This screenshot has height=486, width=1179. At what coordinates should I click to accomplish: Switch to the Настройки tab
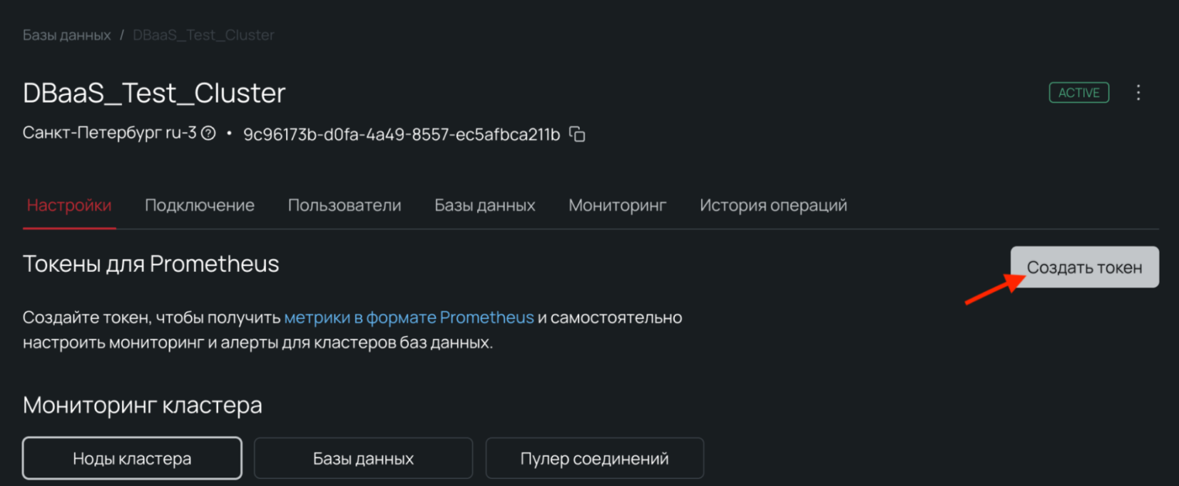[69, 206]
